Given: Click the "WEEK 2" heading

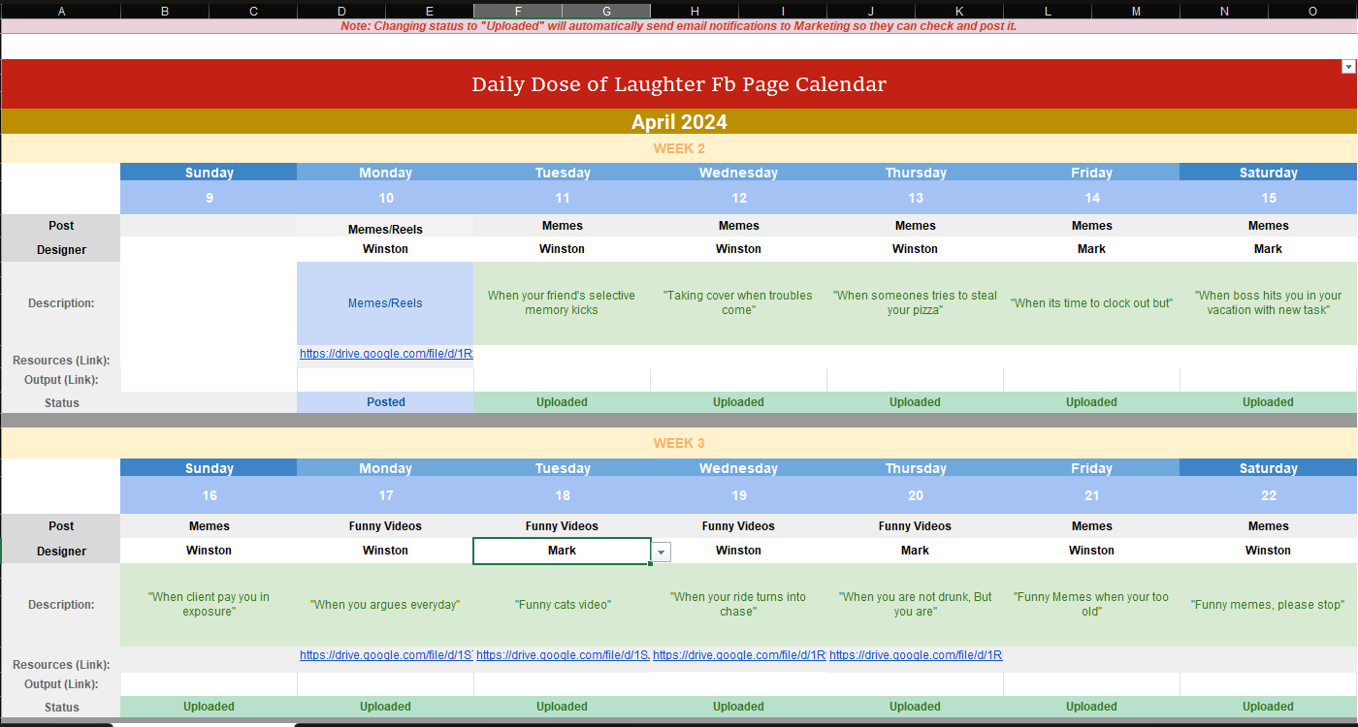Looking at the screenshot, I should pyautogui.click(x=679, y=148).
